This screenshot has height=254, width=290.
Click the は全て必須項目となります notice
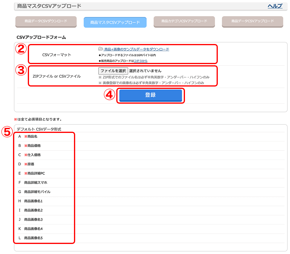(x=38, y=119)
